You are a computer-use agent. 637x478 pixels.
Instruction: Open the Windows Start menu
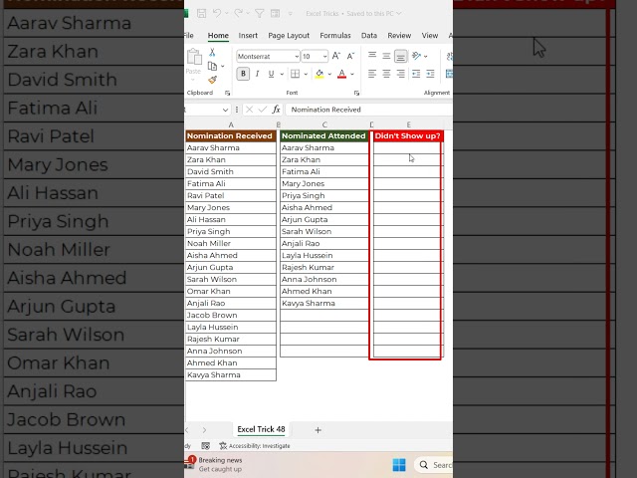pyautogui.click(x=399, y=465)
